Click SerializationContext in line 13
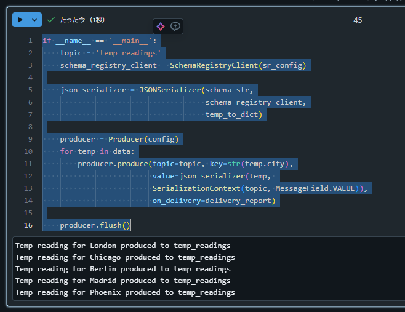 [x=196, y=188]
